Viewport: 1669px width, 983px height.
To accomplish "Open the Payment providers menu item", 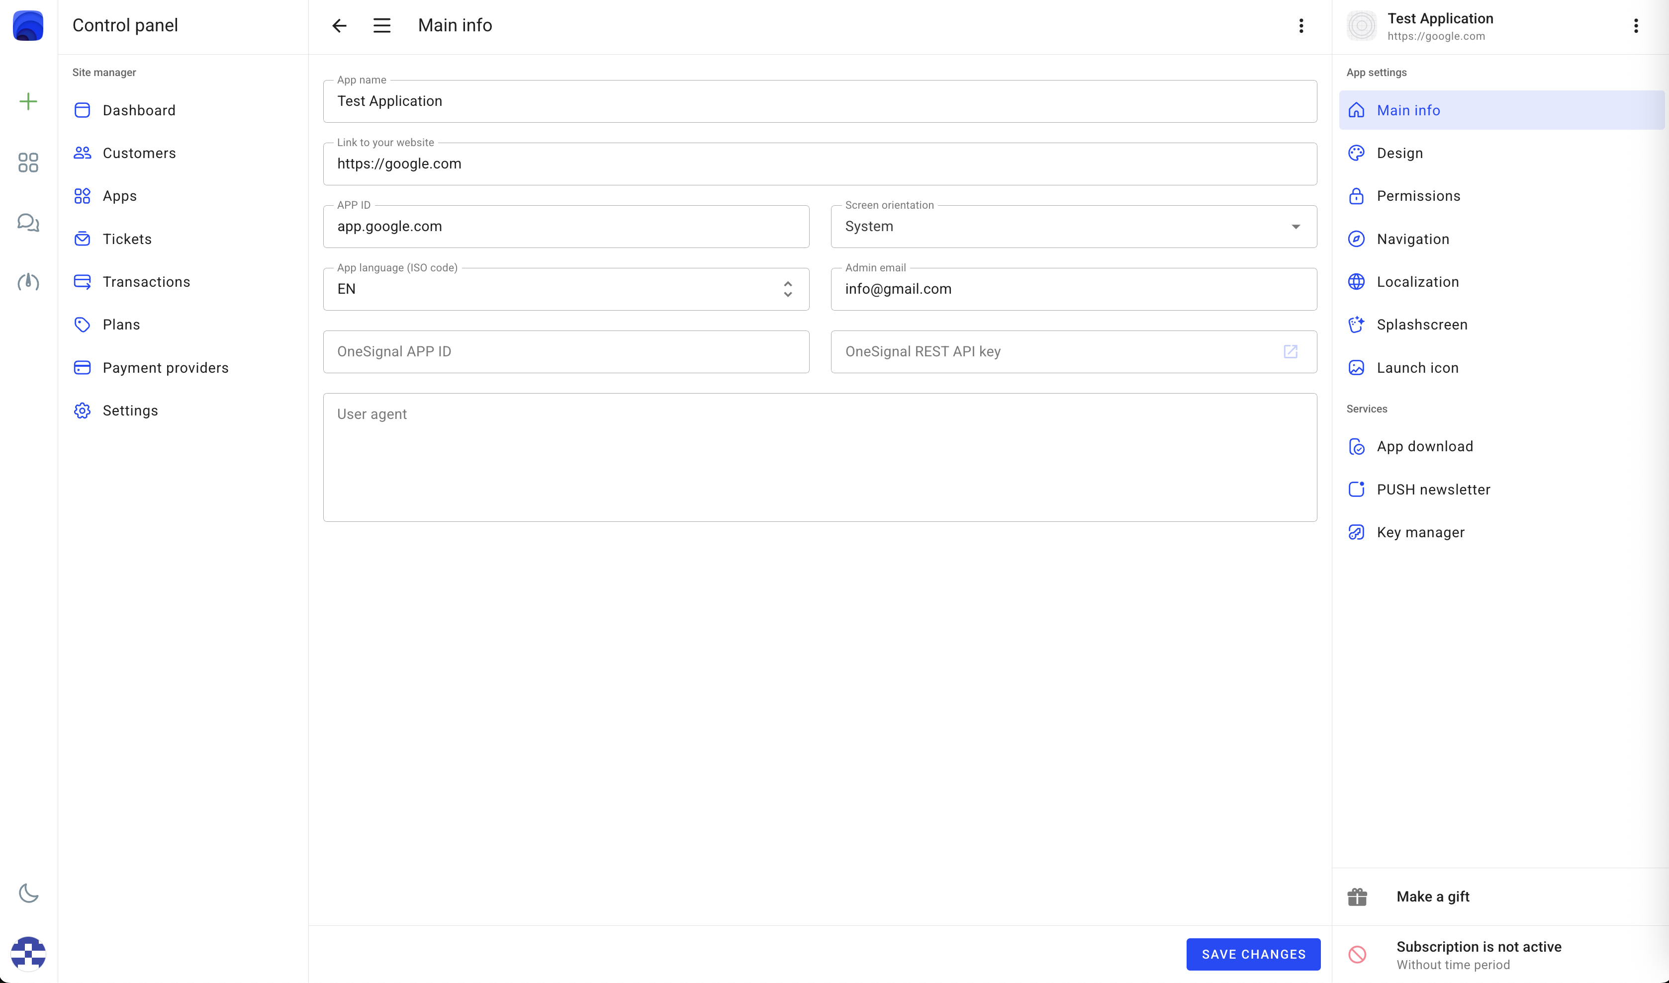I will point(165,368).
